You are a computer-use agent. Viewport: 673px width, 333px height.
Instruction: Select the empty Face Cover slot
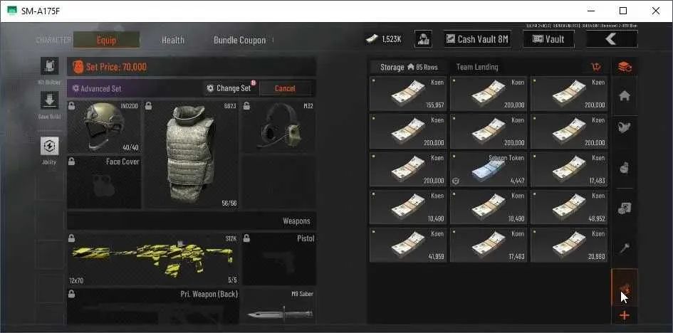point(104,183)
